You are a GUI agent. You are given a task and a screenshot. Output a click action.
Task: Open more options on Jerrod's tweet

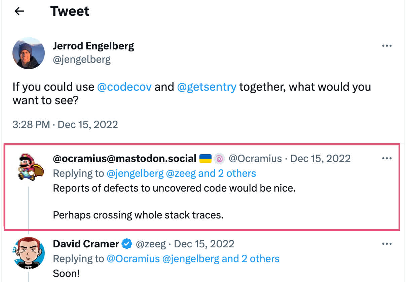(x=387, y=46)
